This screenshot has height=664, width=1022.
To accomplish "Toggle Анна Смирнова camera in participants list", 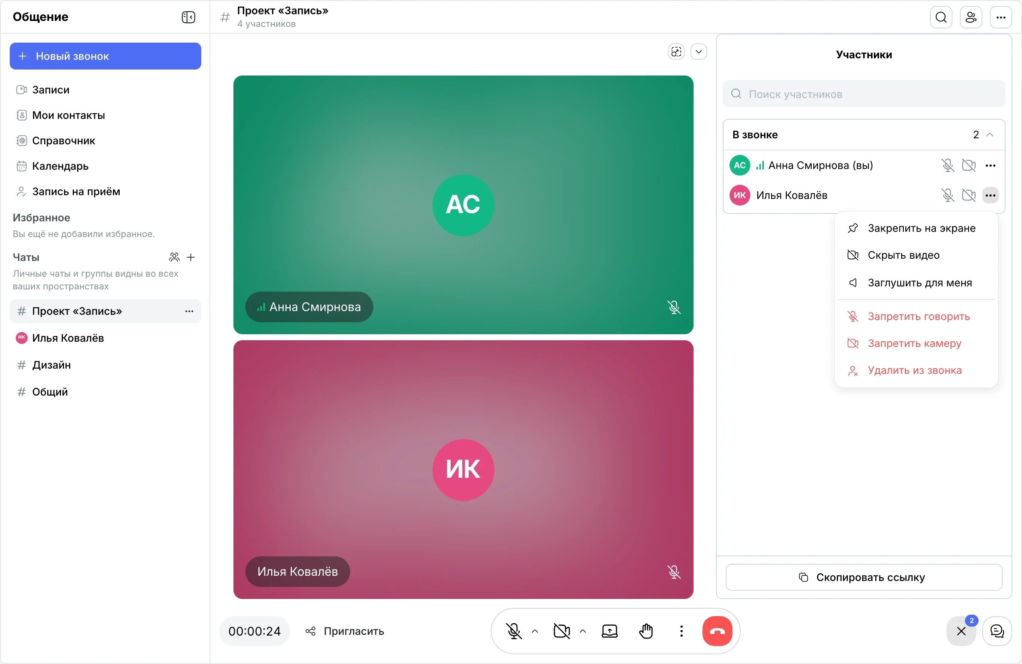I will click(969, 165).
